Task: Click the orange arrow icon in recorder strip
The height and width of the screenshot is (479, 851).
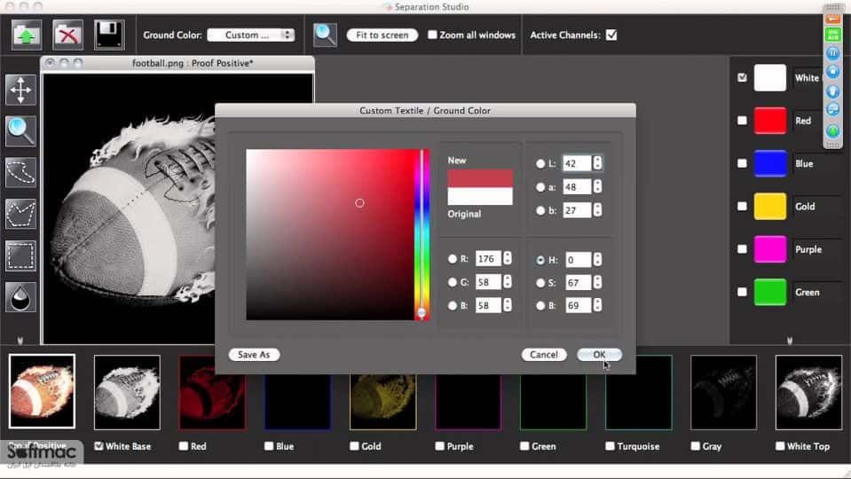Action: click(x=832, y=19)
